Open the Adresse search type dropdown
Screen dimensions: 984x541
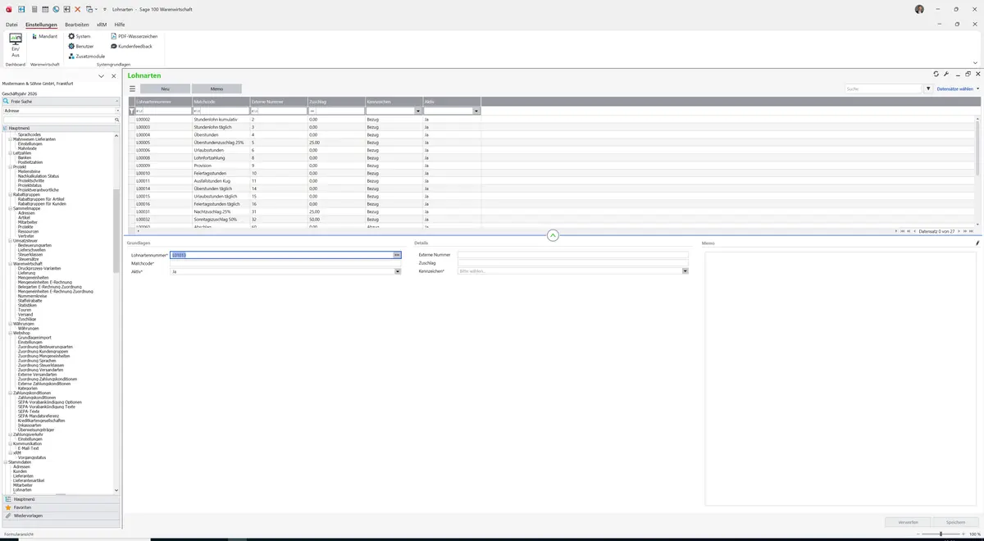click(x=117, y=111)
